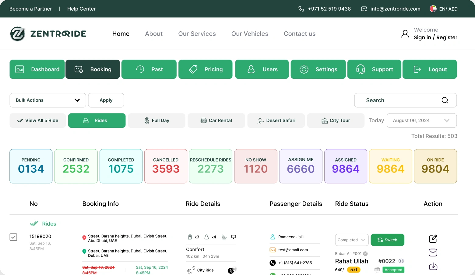Open the Settings tab
475x275 pixels.
(x=318, y=69)
